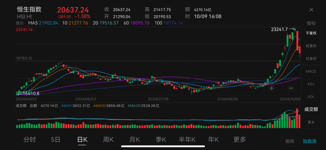Viewport: 326px width, 150px height.
Task: Click the 19783.12 dashed price level label
Action: point(24,58)
